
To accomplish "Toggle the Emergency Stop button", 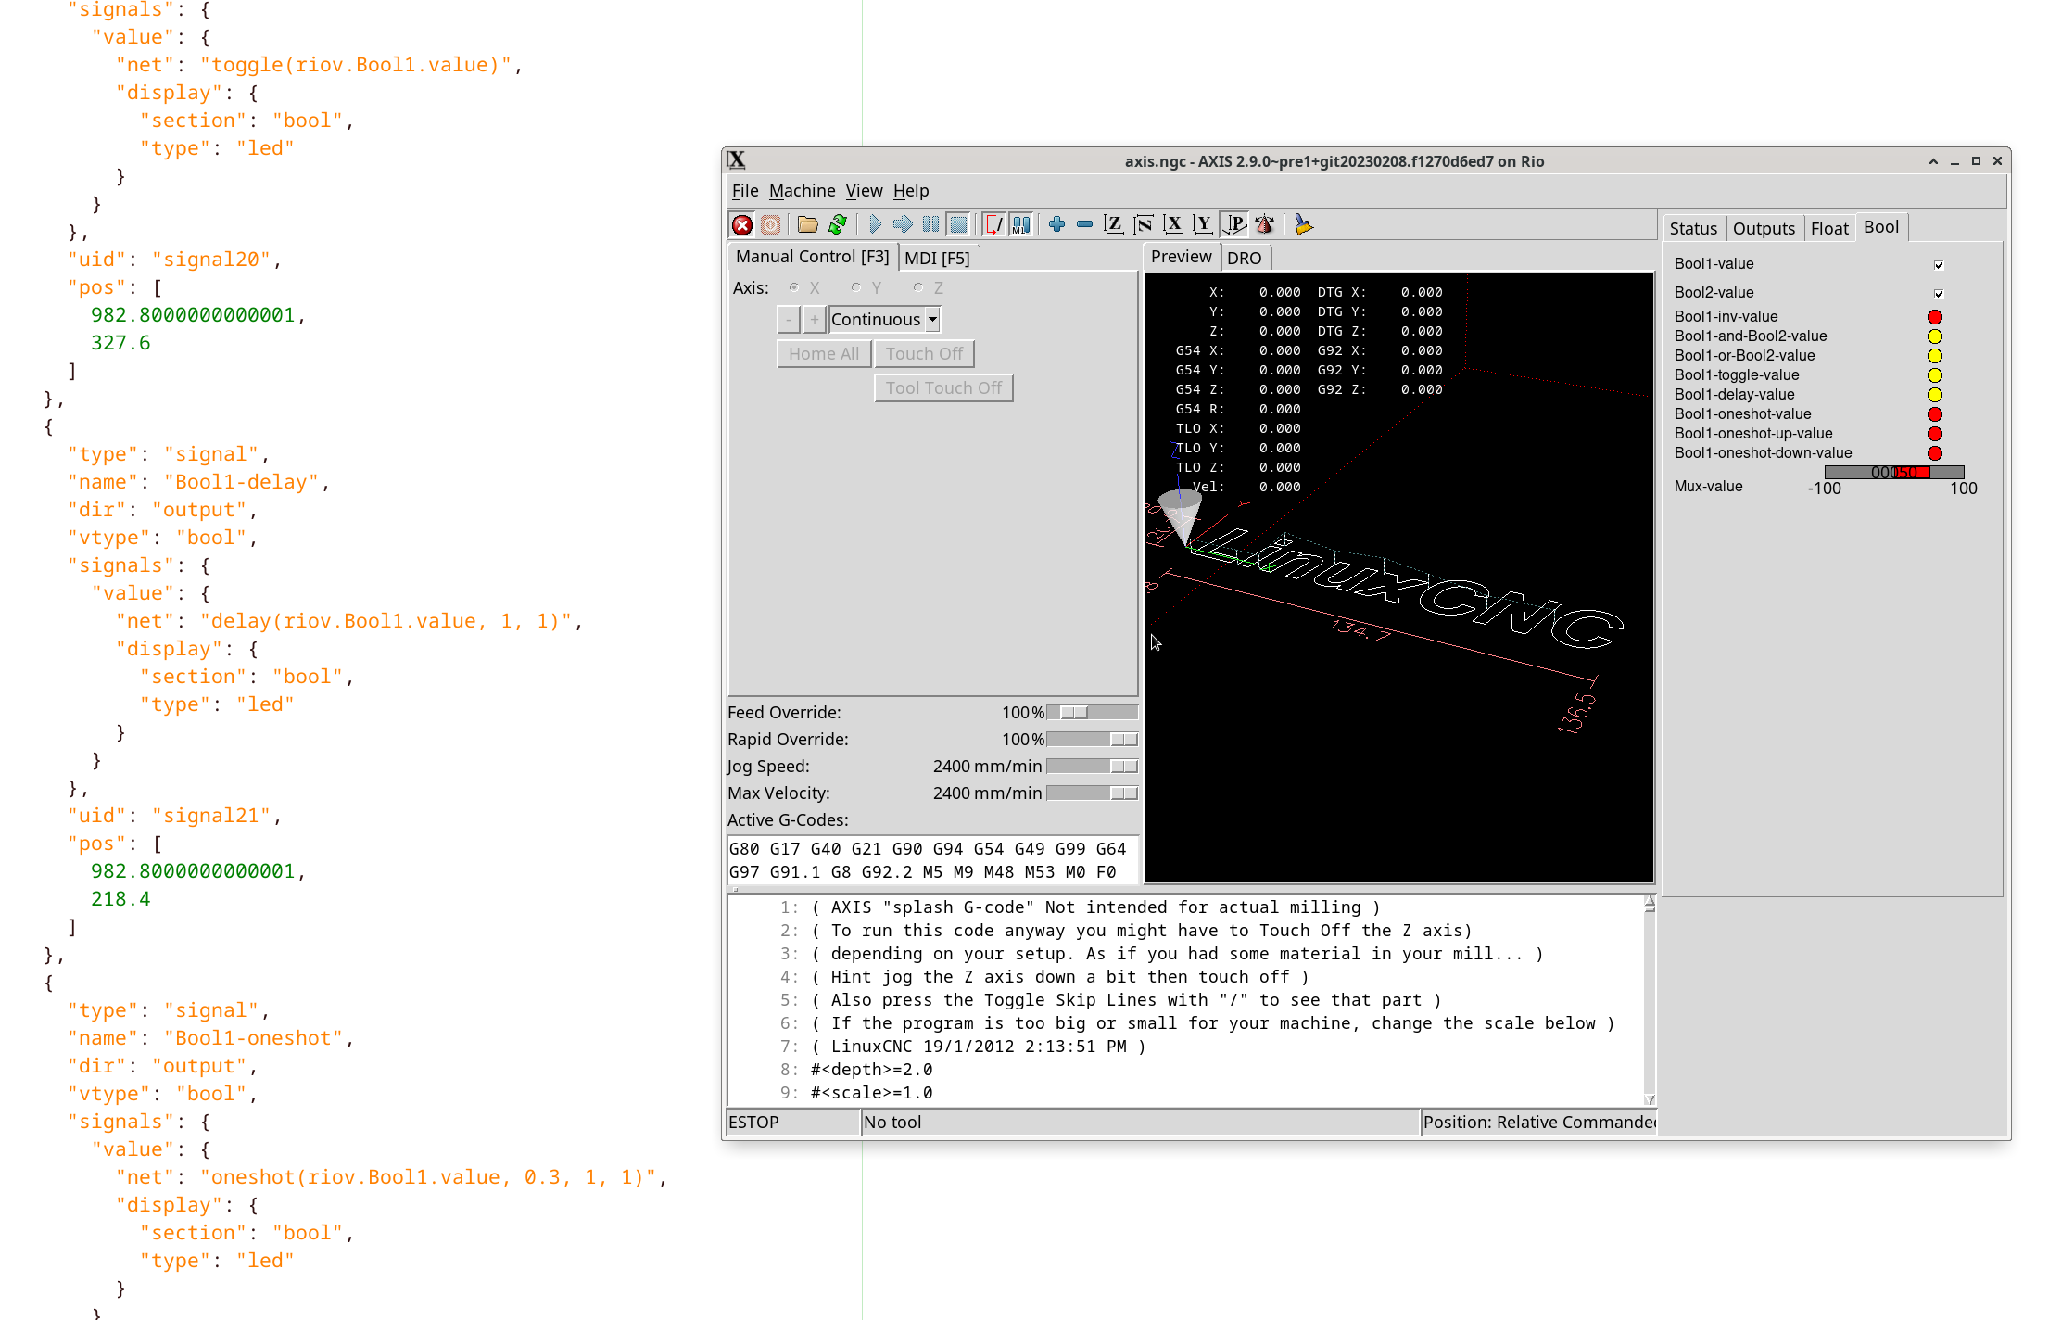I will coord(742,224).
